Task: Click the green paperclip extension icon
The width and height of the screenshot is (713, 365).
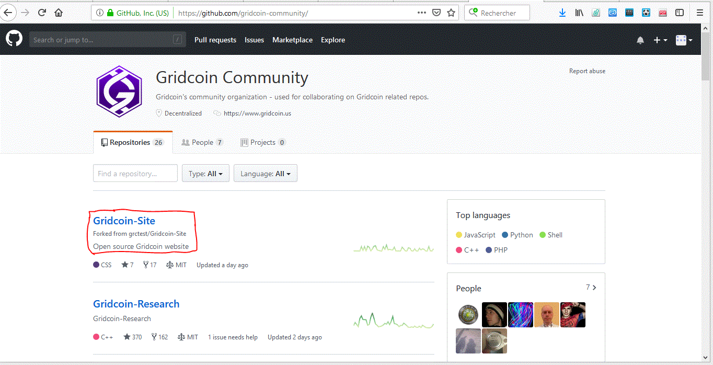Action: point(596,13)
